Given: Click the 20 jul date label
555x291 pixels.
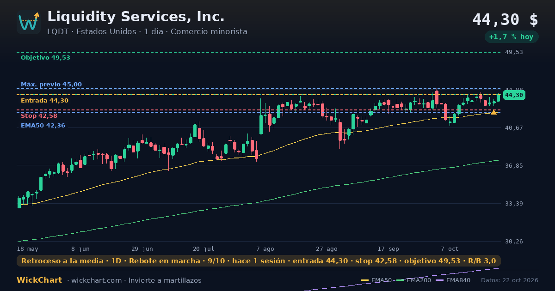Looking at the screenshot, I should point(203,249).
